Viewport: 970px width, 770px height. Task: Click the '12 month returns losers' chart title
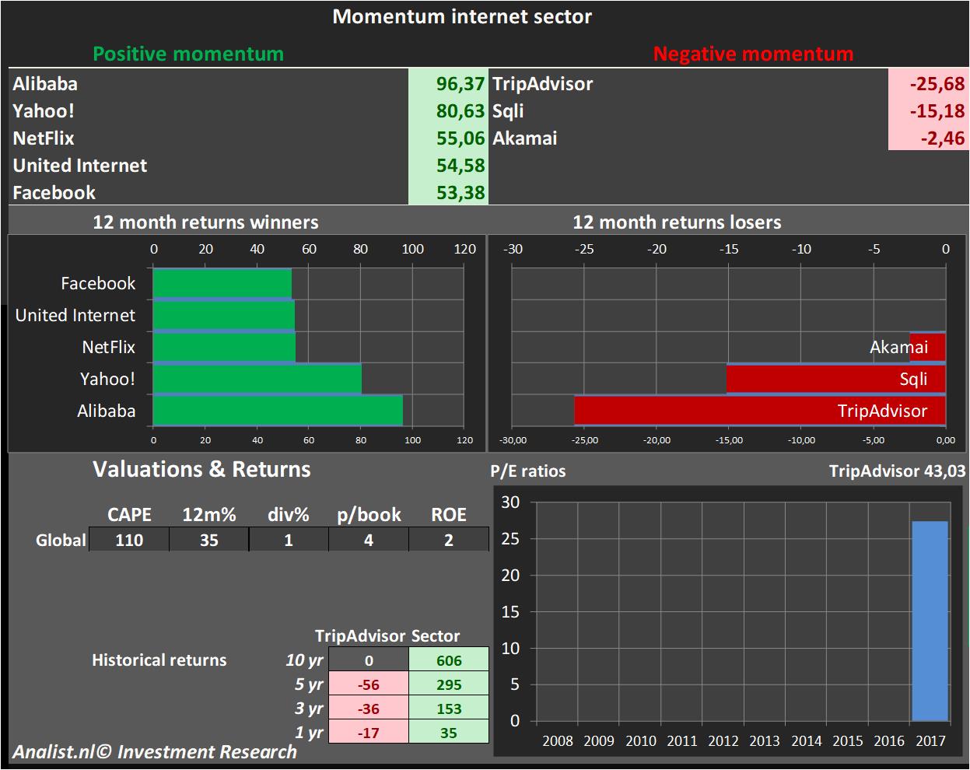tap(677, 222)
